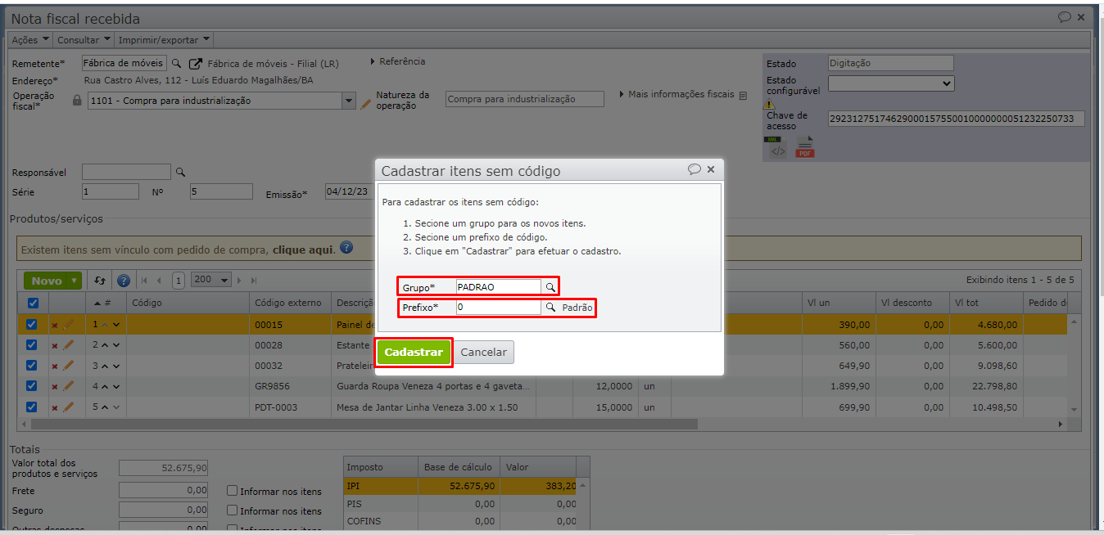The height and width of the screenshot is (535, 1104).
Task: Click the Vl tot column header
Action: 986,303
